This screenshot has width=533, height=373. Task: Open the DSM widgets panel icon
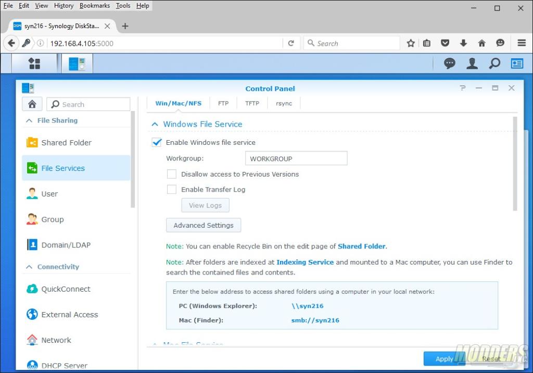(517, 64)
